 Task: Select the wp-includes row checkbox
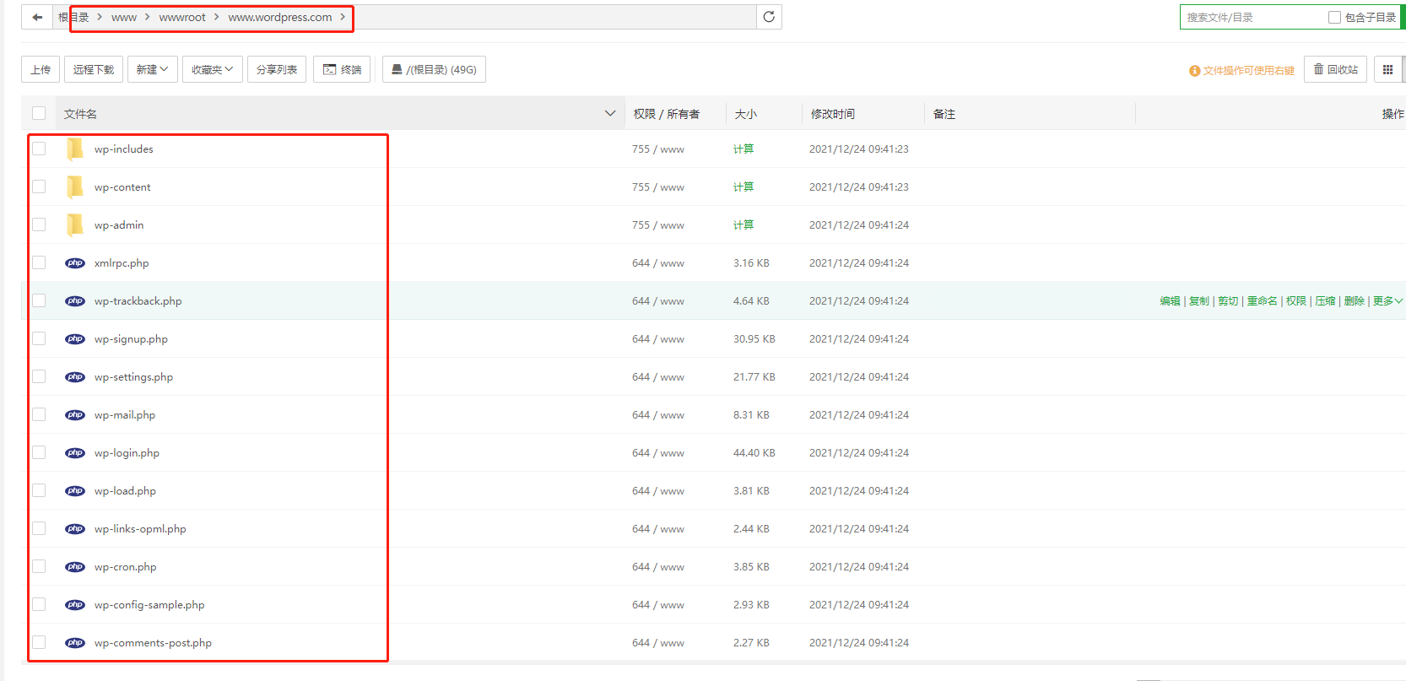coord(39,149)
